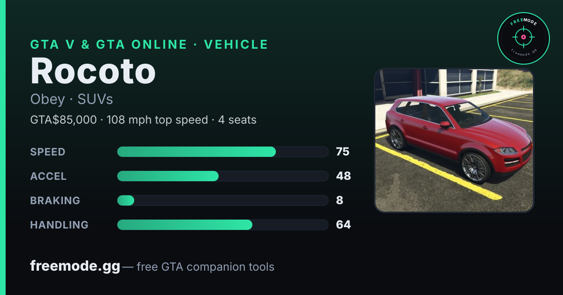Click the acceleration value 48
Screen dimensions: 563x295
(x=343, y=176)
